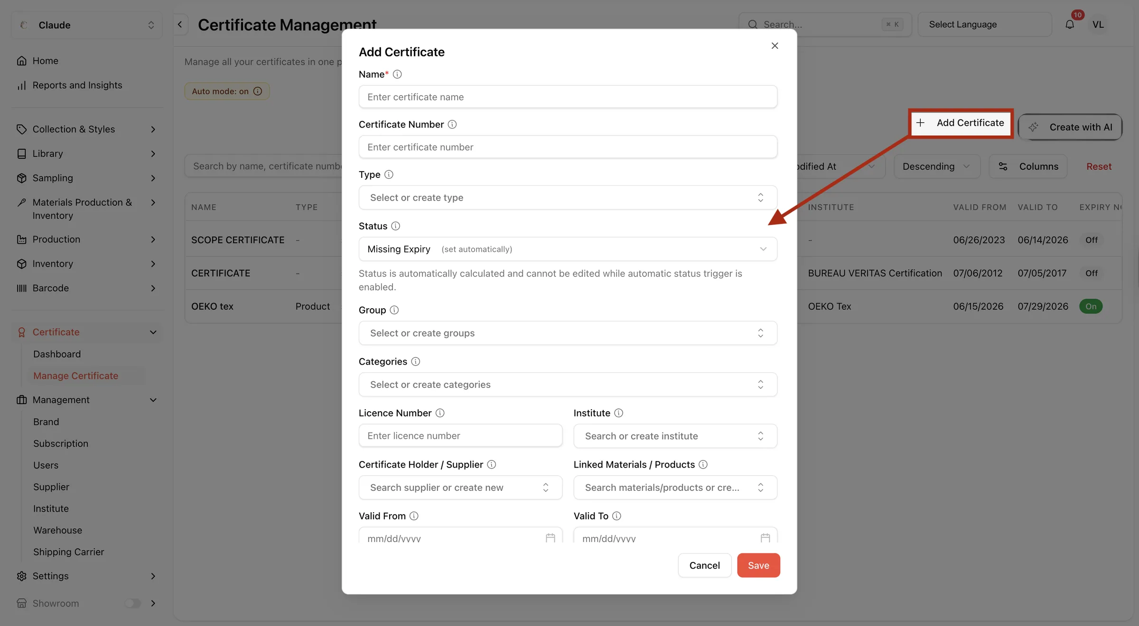Click the info icon next to Valid To

[x=616, y=516]
